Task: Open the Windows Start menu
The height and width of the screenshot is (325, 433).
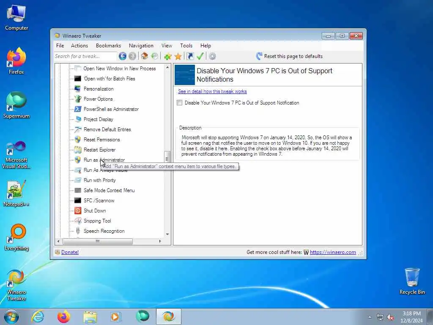Action: [11, 317]
